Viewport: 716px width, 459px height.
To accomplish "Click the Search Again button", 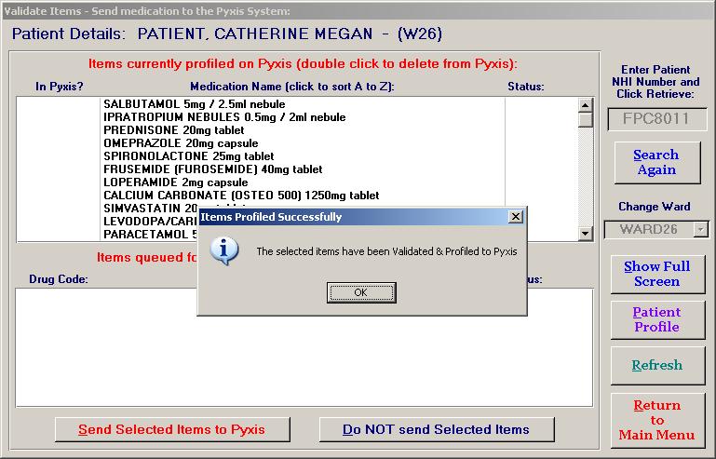I will (x=656, y=162).
